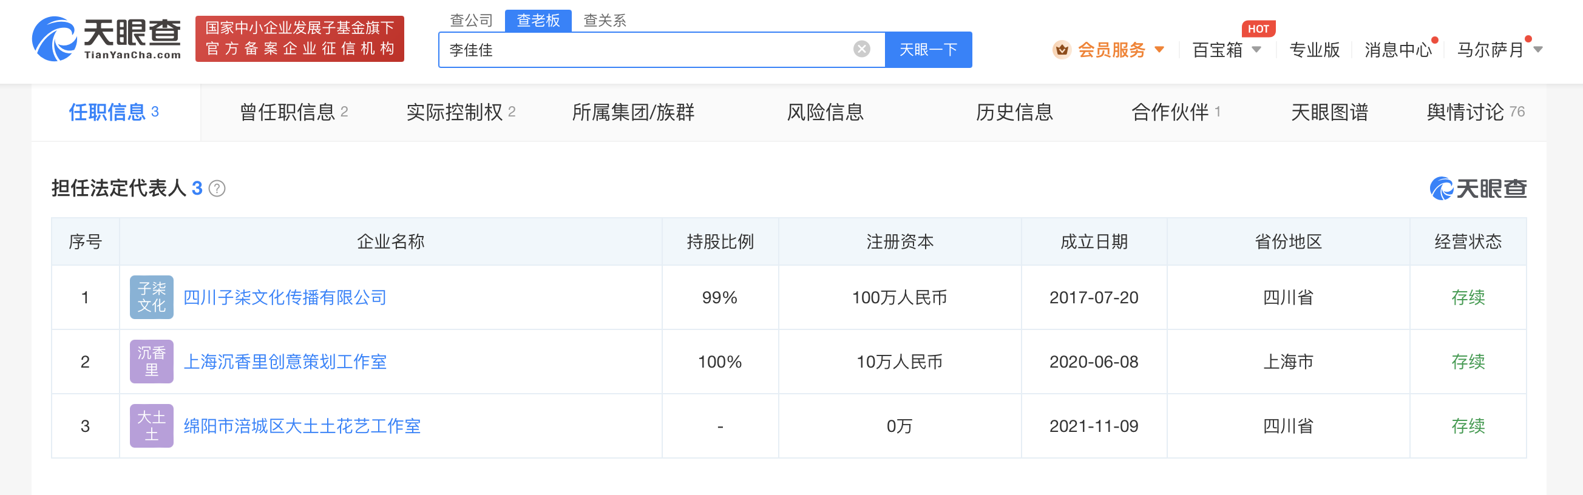Open the 实际控制权 tab
Image resolution: width=1583 pixels, height=495 pixels.
[460, 112]
